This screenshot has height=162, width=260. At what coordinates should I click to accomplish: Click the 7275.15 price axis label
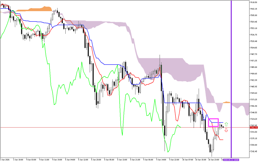[x=254, y=138]
